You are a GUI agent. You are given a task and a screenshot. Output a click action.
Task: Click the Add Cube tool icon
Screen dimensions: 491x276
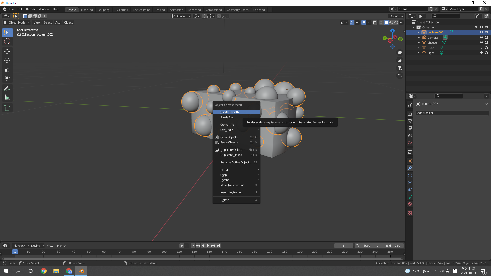click(x=7, y=108)
